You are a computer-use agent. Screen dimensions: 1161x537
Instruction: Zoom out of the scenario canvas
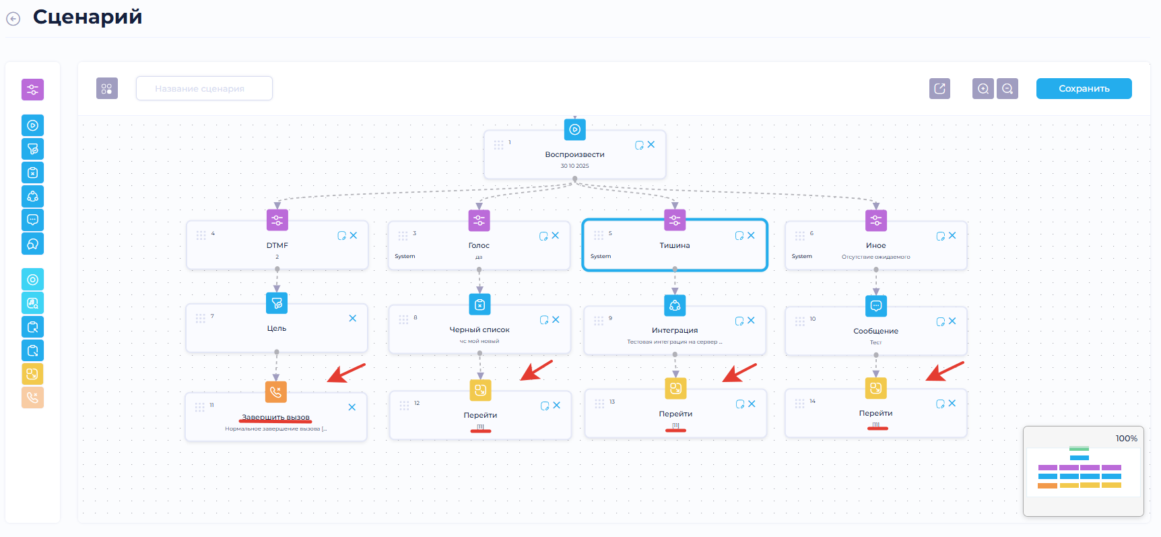coord(1007,88)
